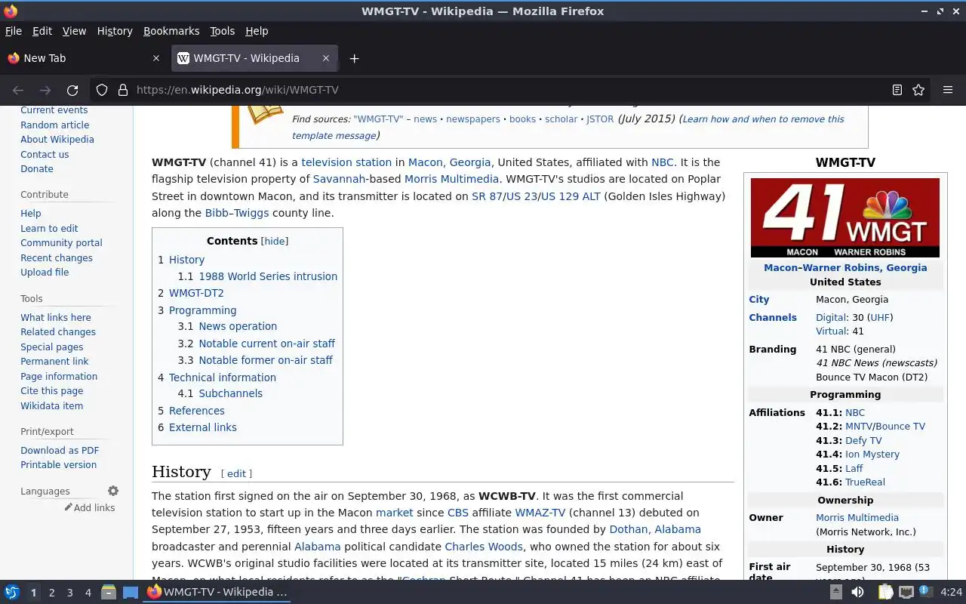Image resolution: width=966 pixels, height=604 pixels.
Task: Open the Charles Woods link
Action: click(484, 547)
